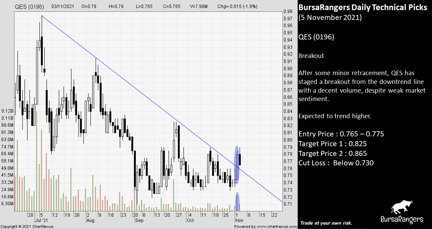The height and width of the screenshot is (229, 432).
Task: Click the 0.12B volume axis label
Action: pyautogui.click(x=7, y=111)
